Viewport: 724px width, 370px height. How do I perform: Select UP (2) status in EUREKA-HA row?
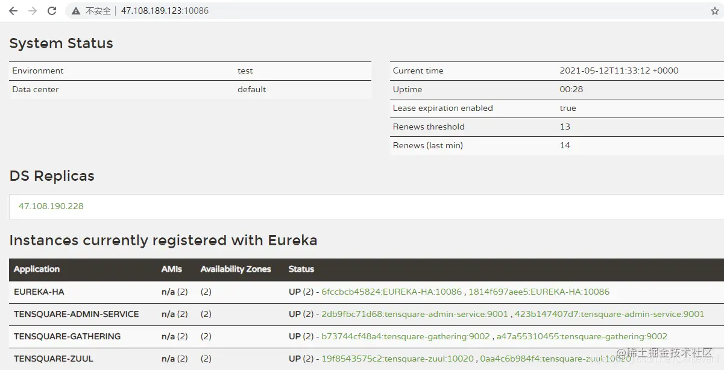tap(302, 292)
